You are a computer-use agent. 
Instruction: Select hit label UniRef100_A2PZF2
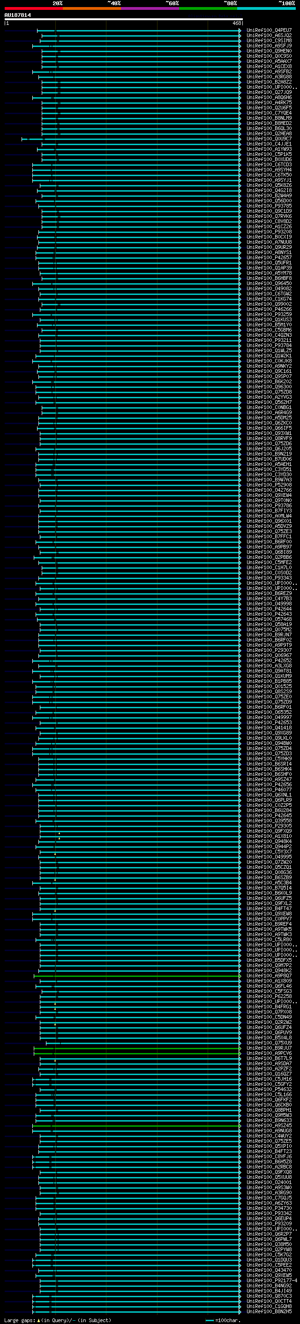click(269, 1068)
